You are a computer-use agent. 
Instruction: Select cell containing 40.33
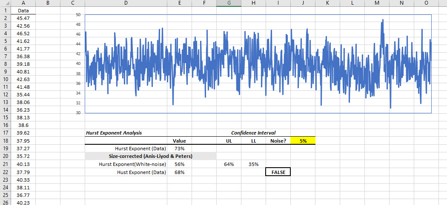coord(23,180)
